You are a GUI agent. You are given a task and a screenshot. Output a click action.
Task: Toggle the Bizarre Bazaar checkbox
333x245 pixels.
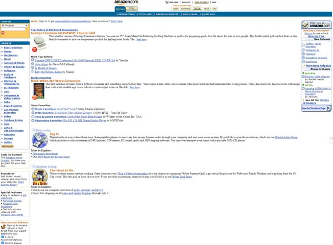pos(2,243)
